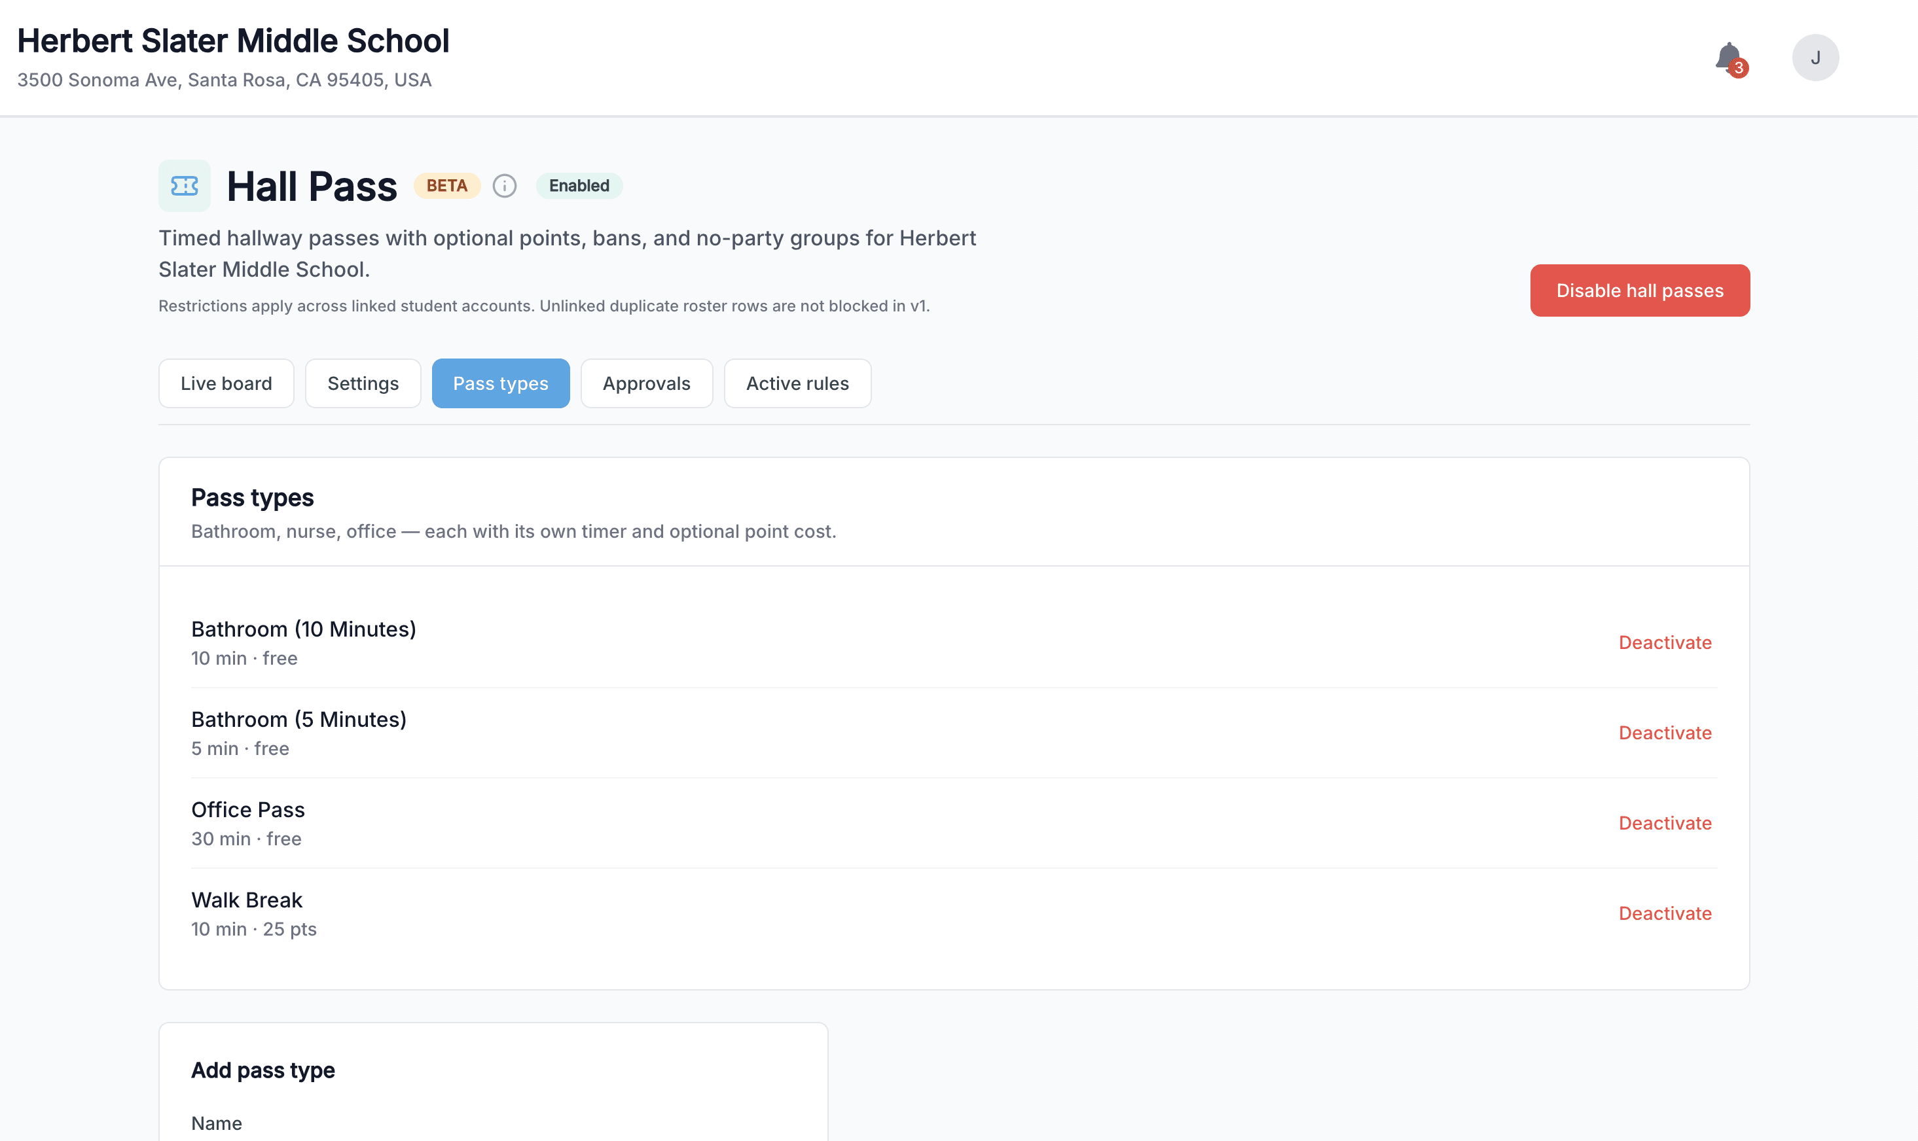Click the "5 min · free" detail
This screenshot has width=1918, height=1141.
pyautogui.click(x=240, y=749)
